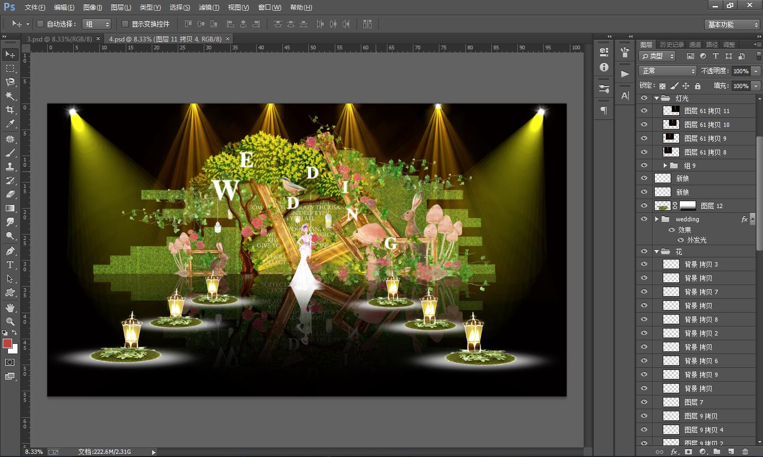Hide the 图层 12 layer
Screen dimensions: 763x457
point(644,206)
